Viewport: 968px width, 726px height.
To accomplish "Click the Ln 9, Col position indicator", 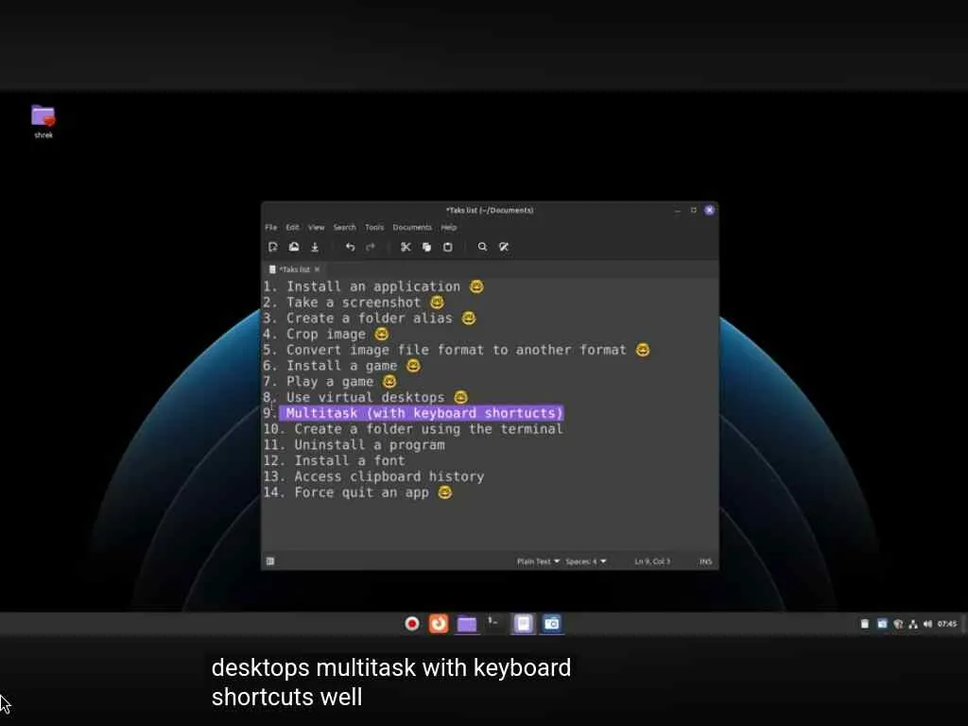I will pos(652,562).
